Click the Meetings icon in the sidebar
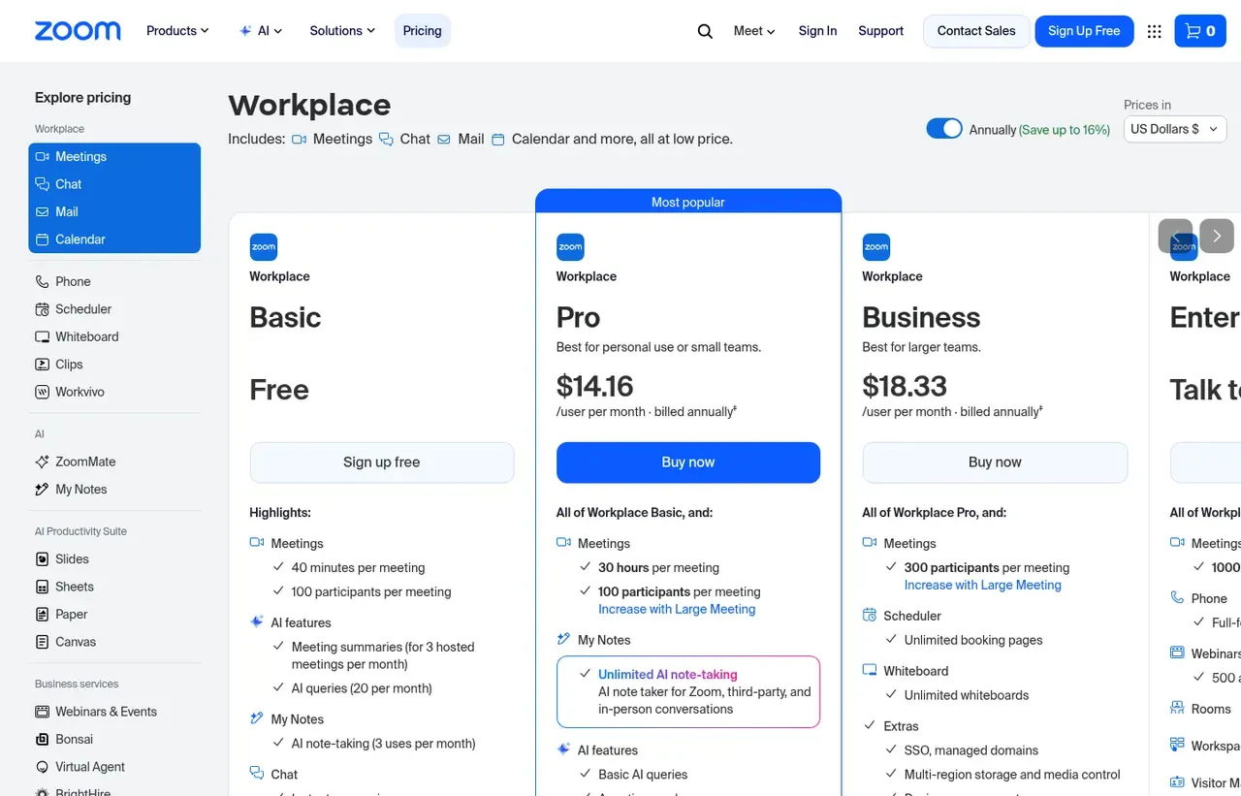This screenshot has width=1241, height=796. coord(42,156)
